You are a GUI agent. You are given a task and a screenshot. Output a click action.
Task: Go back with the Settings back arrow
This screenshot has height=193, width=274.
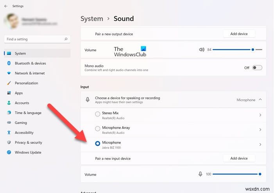6,6
